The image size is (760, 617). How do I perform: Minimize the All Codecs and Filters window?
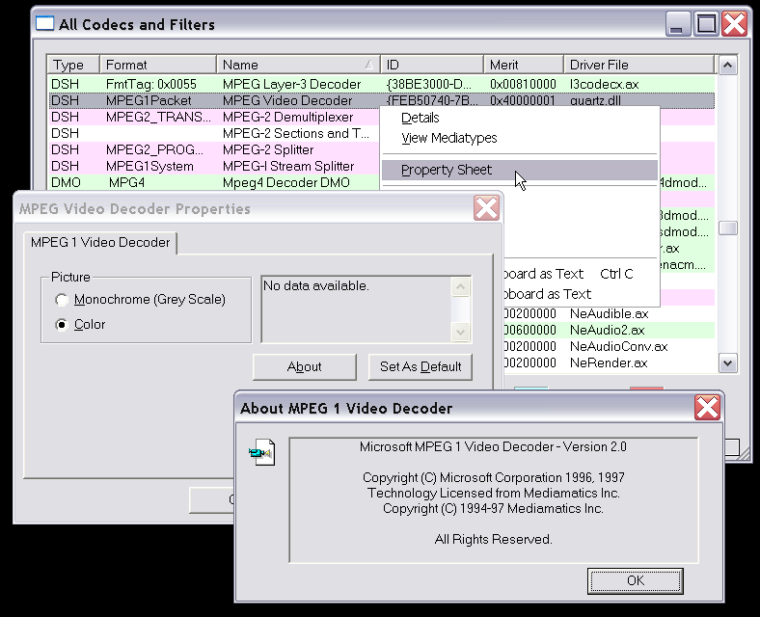click(x=678, y=24)
